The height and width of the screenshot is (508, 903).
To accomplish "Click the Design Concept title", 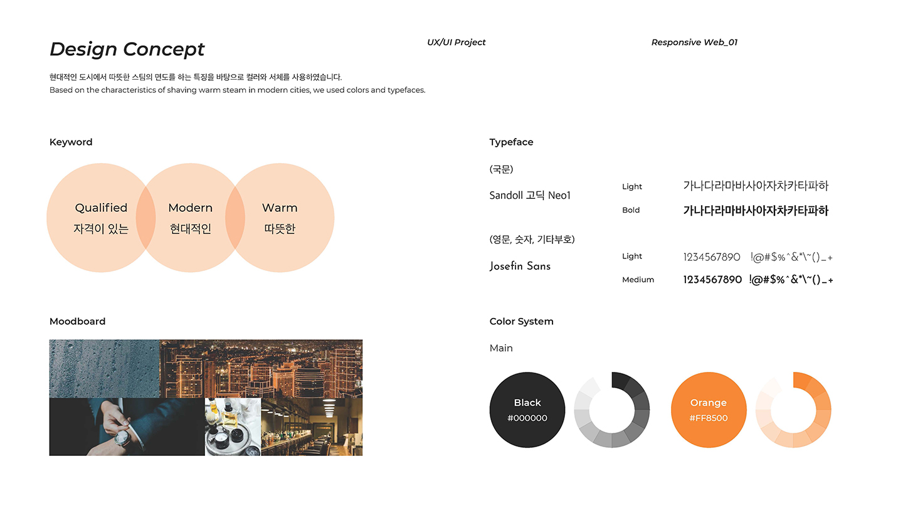I will coord(127,49).
